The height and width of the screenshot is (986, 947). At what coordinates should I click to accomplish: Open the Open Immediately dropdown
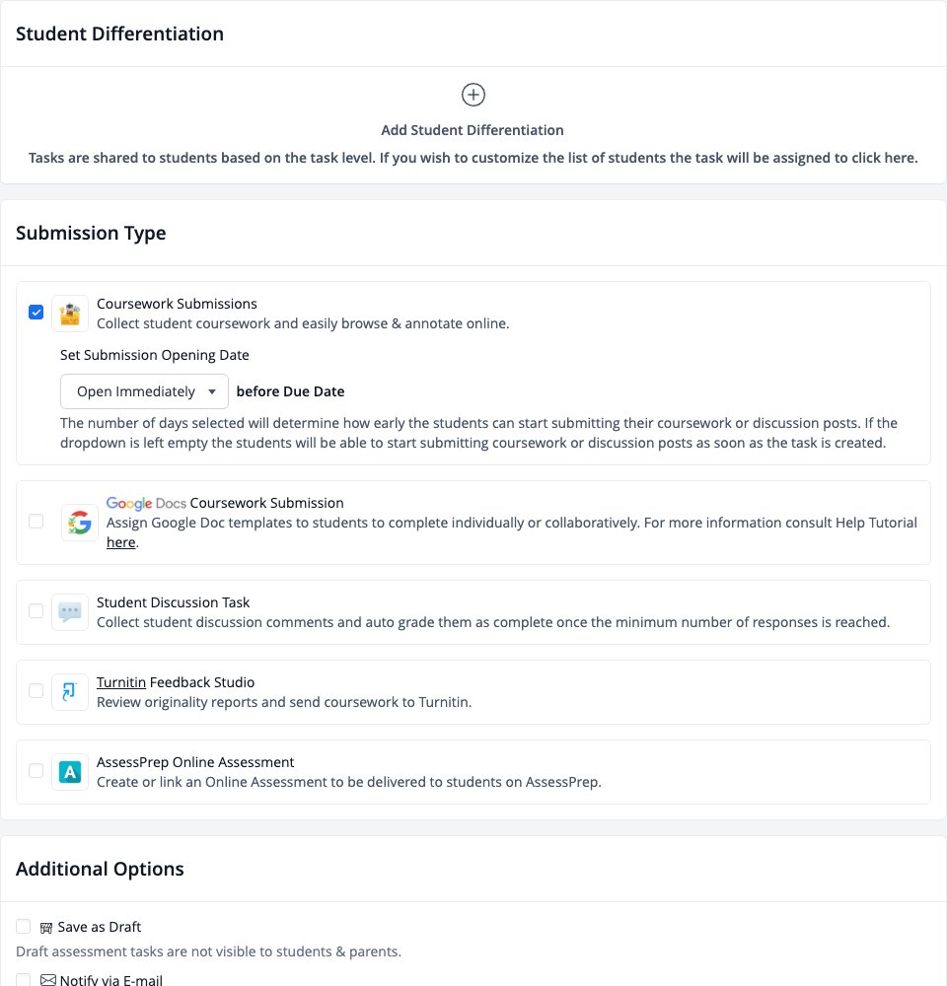coord(144,391)
